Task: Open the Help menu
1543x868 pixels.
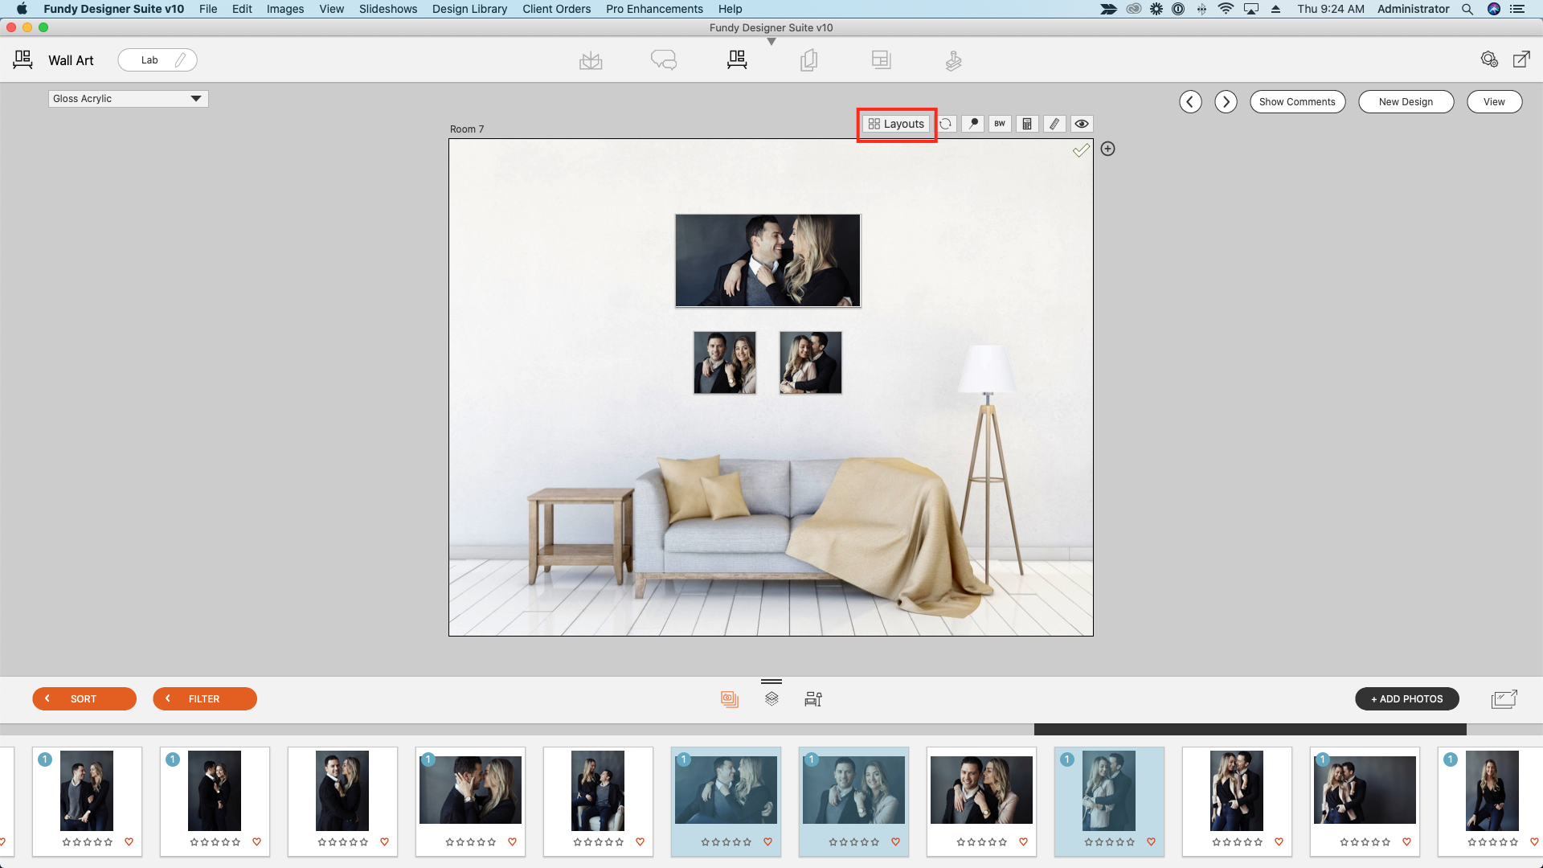Action: (730, 9)
